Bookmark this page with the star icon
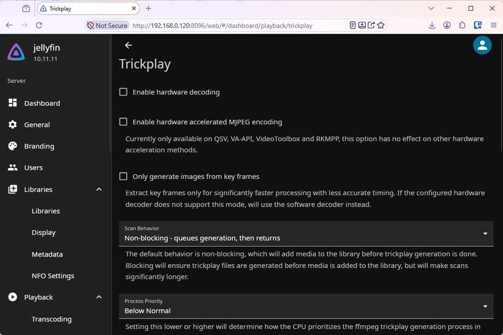 click(381, 26)
